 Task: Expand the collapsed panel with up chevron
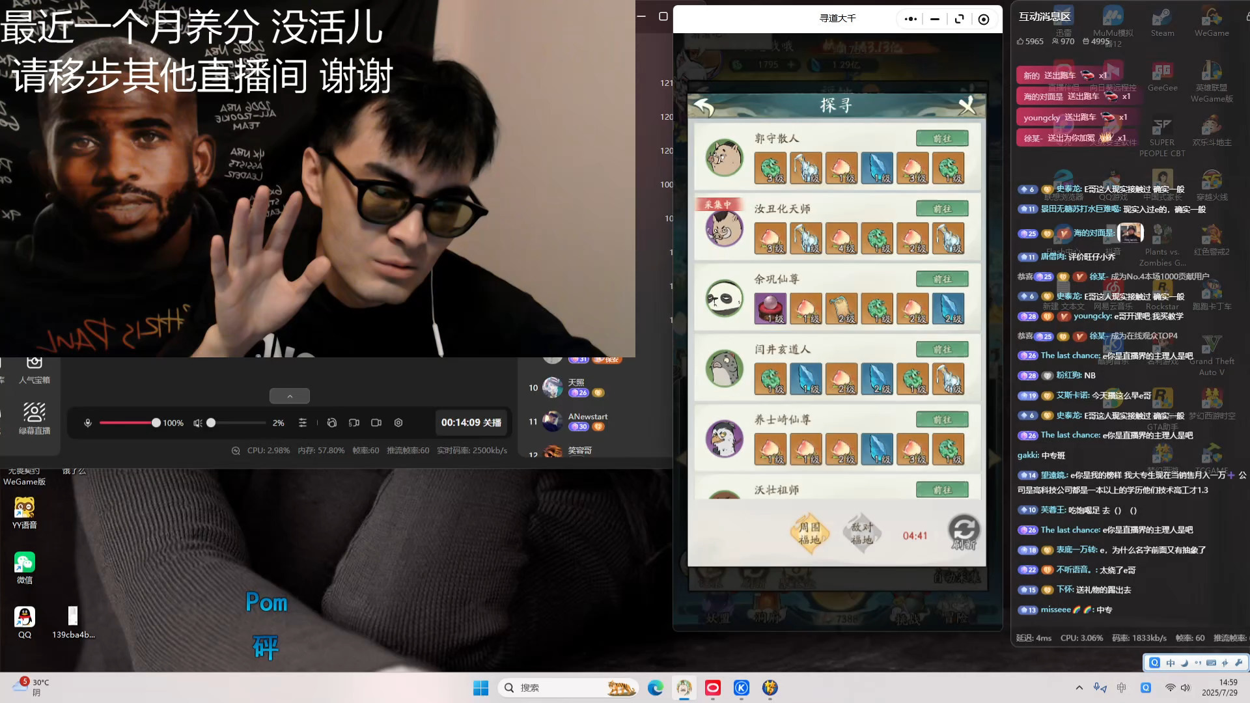click(290, 396)
